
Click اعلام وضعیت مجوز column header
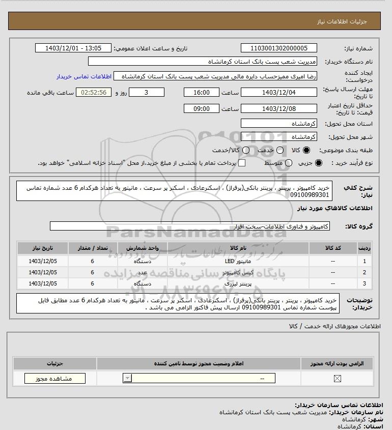(x=199, y=363)
